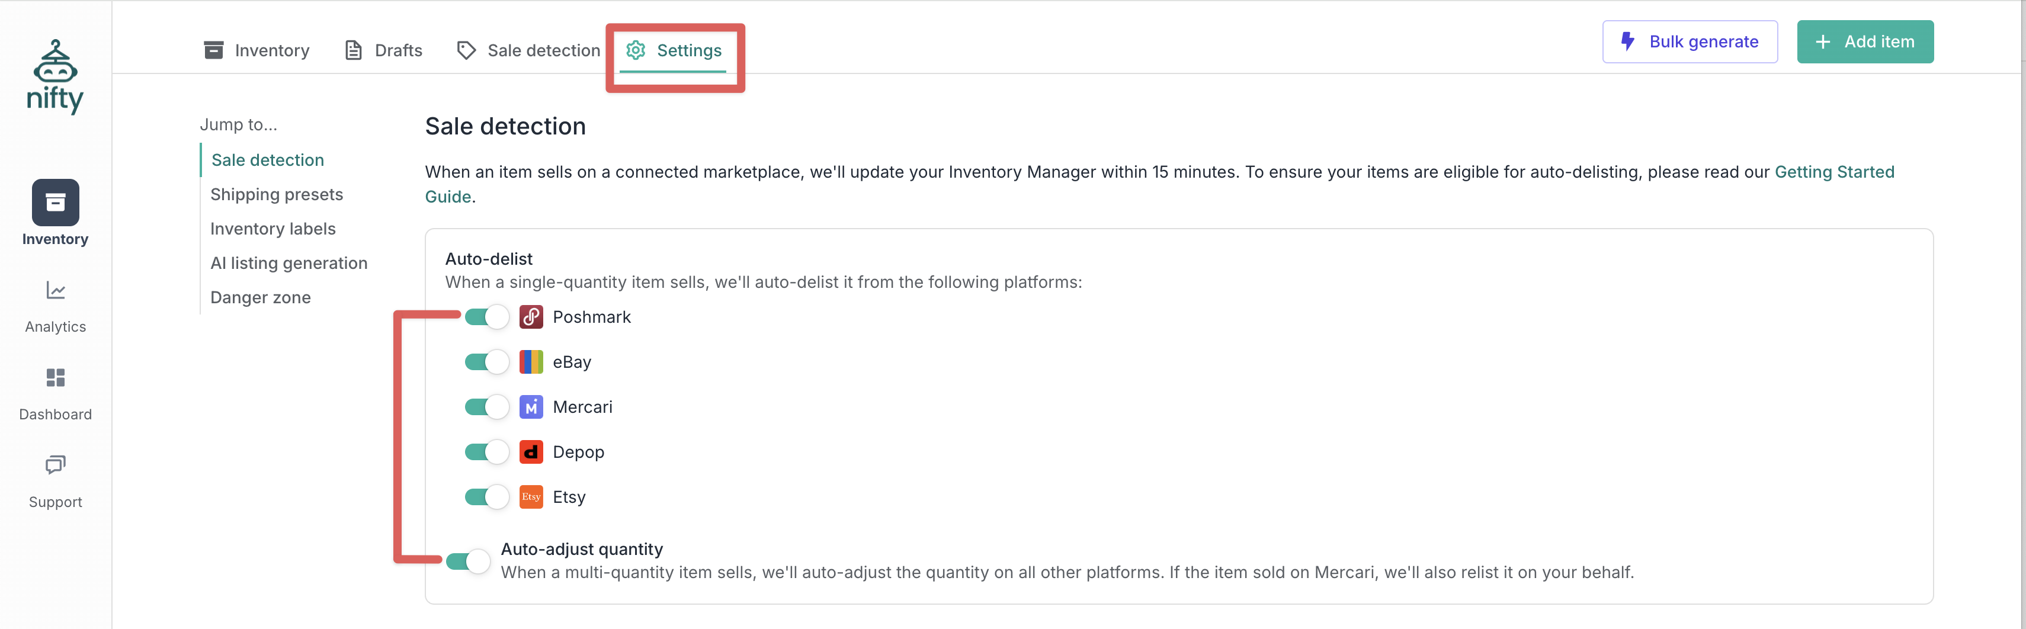The width and height of the screenshot is (2026, 629).
Task: Switch to the Drafts tab
Action: [384, 50]
